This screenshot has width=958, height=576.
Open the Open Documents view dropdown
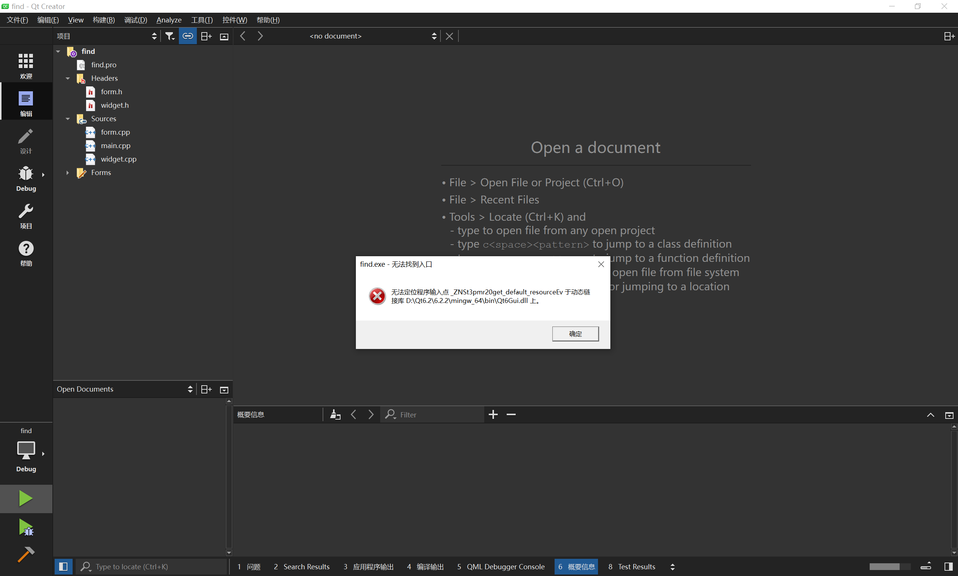[124, 389]
